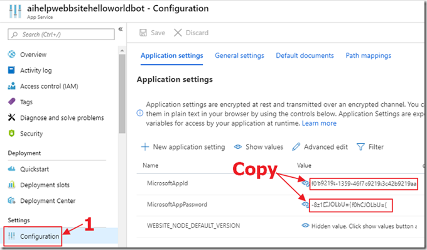Open Deployment slots
427x250 pixels.
[39, 185]
